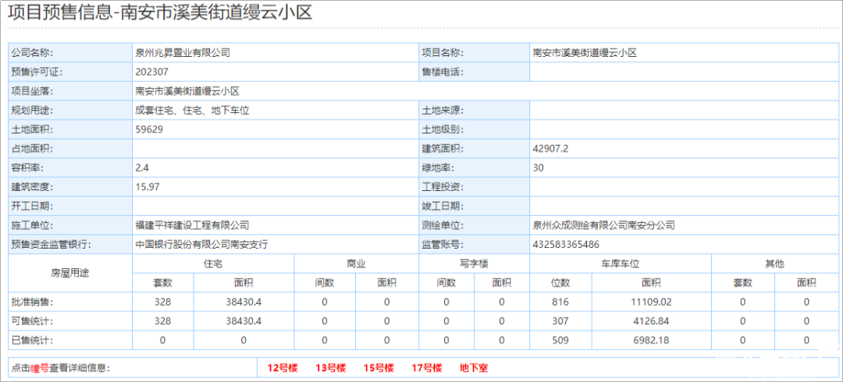This screenshot has height=382, width=843.
Task: Click approved parking area 11109.02
Action: (651, 302)
